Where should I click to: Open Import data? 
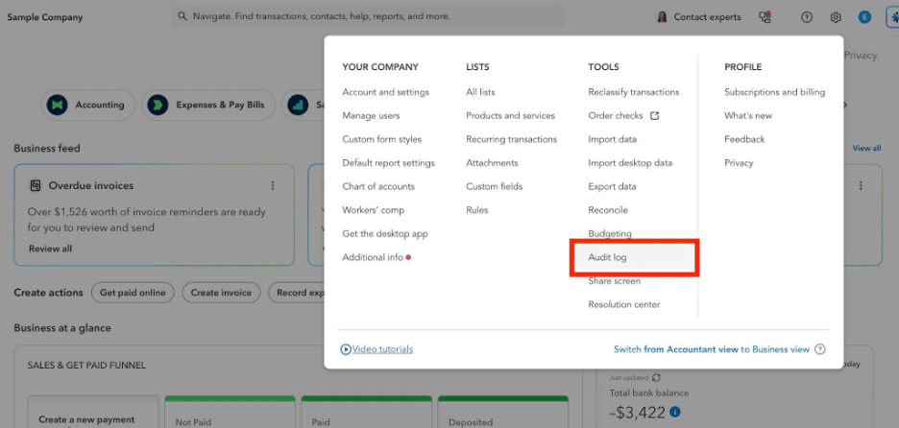point(613,139)
